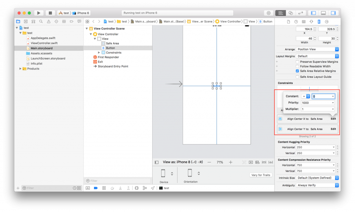The height and width of the screenshot is (212, 355).
Task: Expand the Products group
Action: coord(20,69)
